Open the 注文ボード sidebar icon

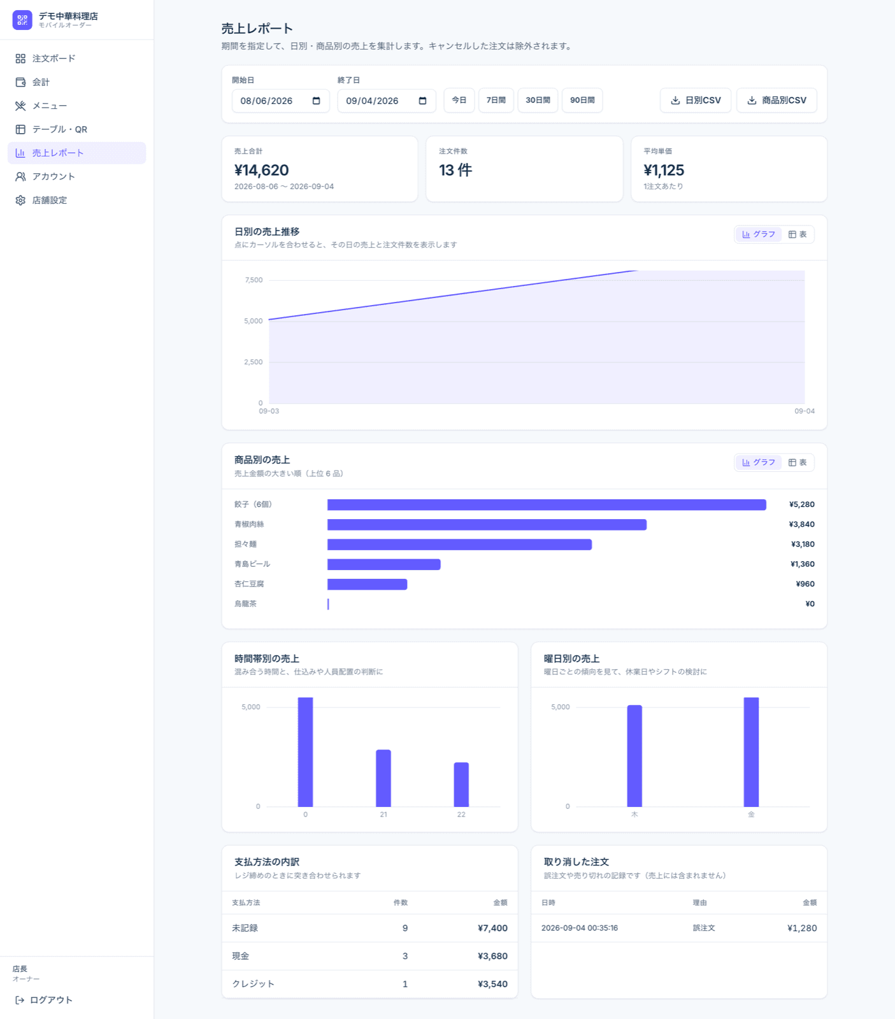[x=20, y=59]
